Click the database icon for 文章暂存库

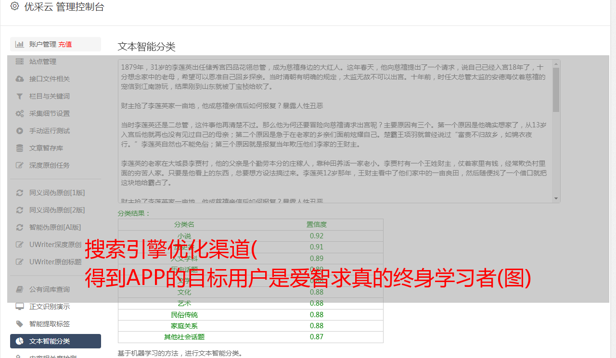coord(19,148)
